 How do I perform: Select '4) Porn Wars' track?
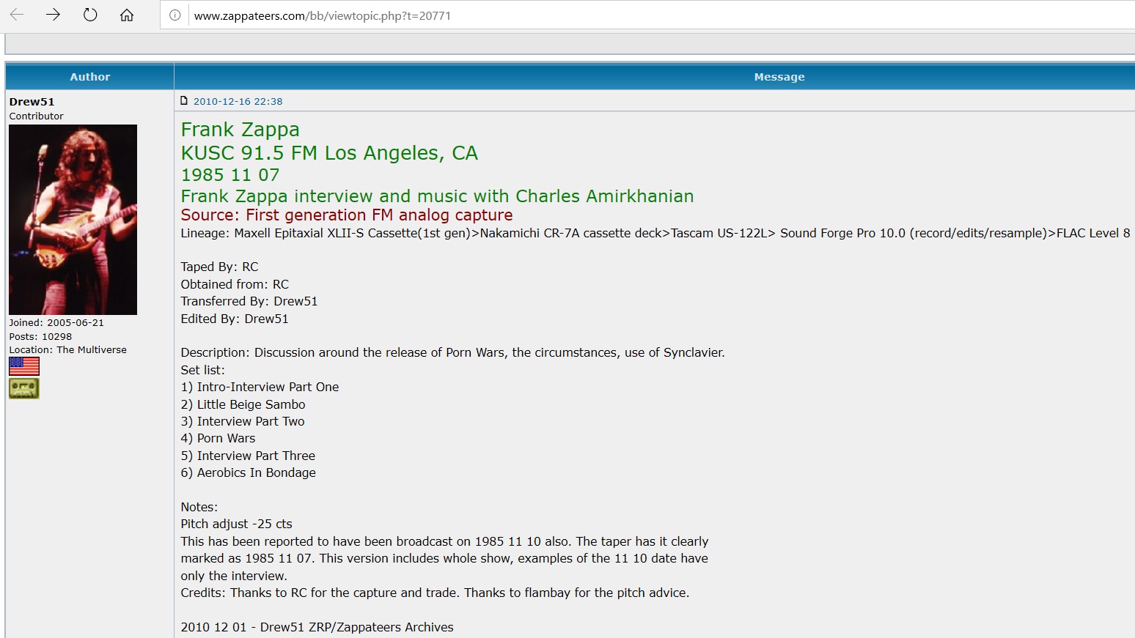pyautogui.click(x=218, y=438)
